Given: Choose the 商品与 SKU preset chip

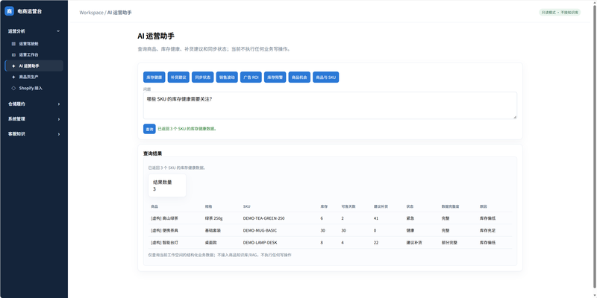Looking at the screenshot, I should 326,77.
